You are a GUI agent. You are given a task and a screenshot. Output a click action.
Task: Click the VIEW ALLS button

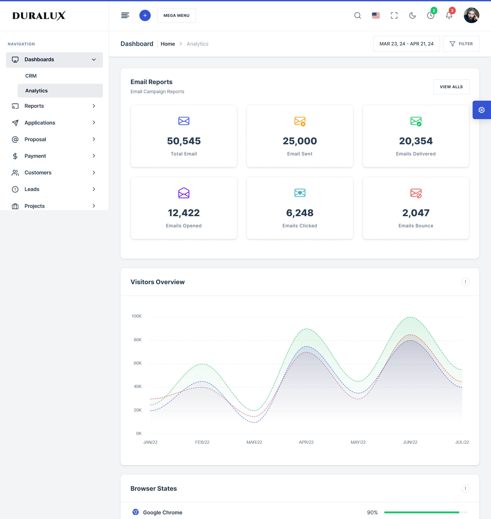[x=451, y=87]
